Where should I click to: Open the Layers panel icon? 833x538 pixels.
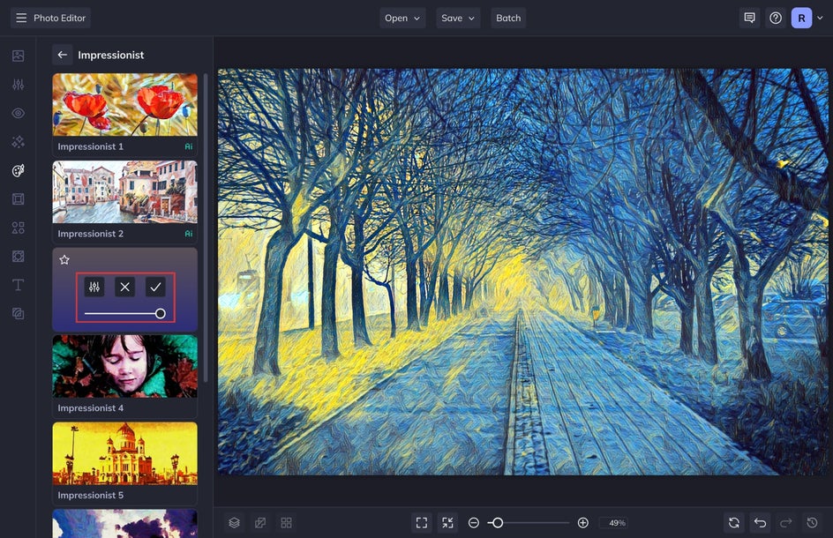[235, 523]
